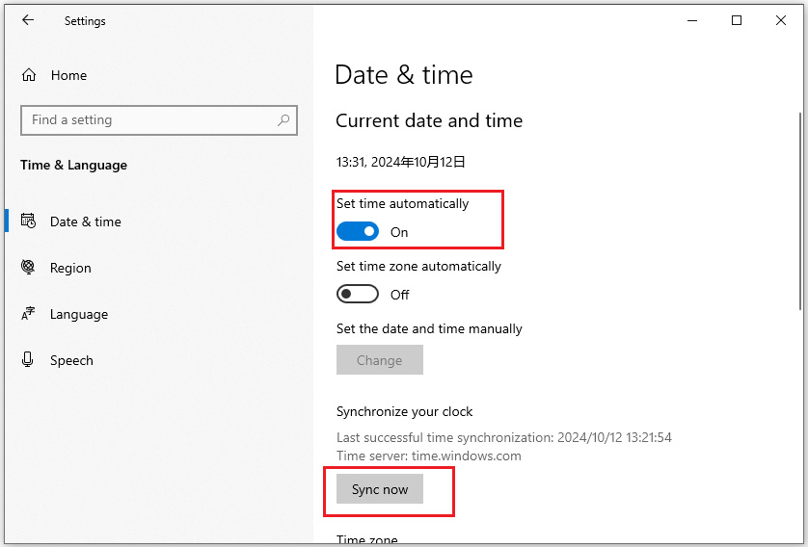The width and height of the screenshot is (808, 547).
Task: Click the back arrow in Settings
Action: [x=28, y=20]
